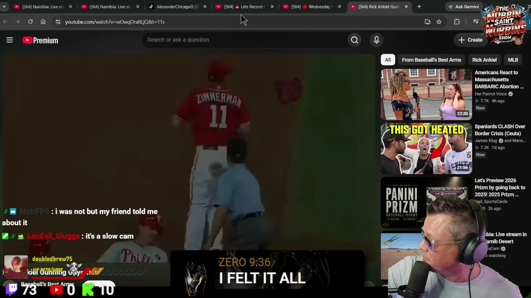The image size is (531, 298).
Task: Go back with the browser back arrow
Action: coord(5,22)
